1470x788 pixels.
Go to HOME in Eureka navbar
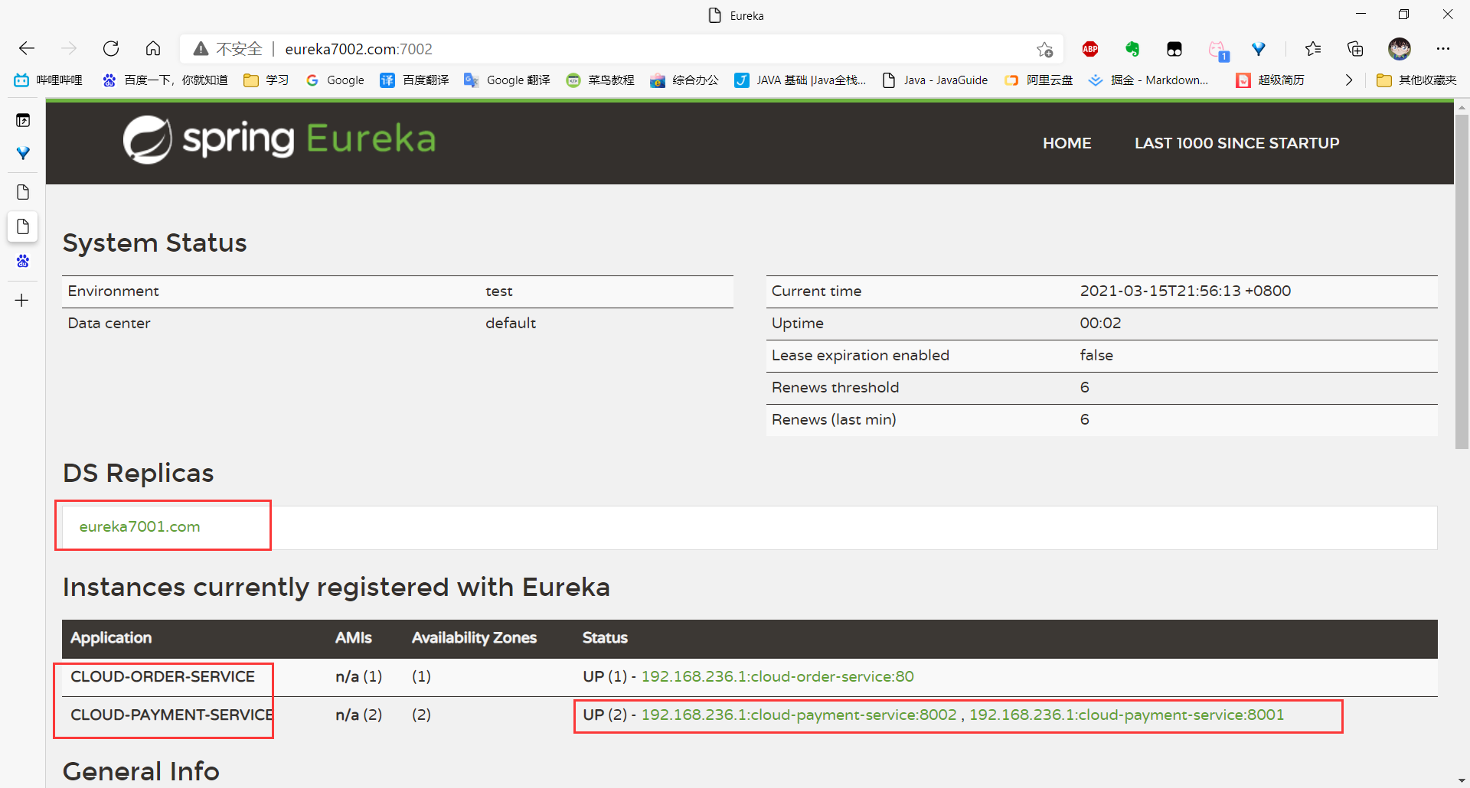pos(1067,143)
